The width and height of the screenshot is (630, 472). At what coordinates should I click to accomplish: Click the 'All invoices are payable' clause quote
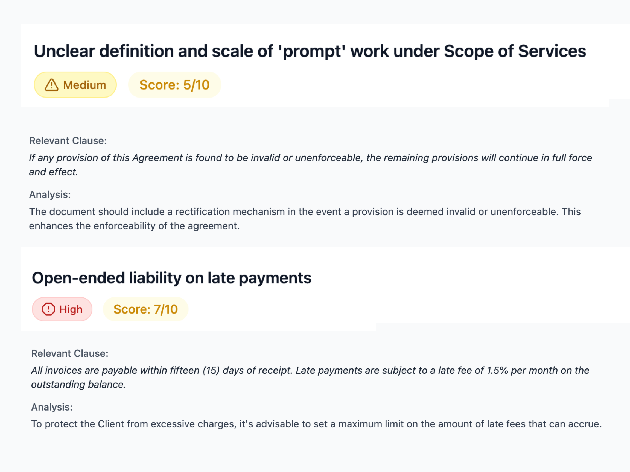[310, 370]
